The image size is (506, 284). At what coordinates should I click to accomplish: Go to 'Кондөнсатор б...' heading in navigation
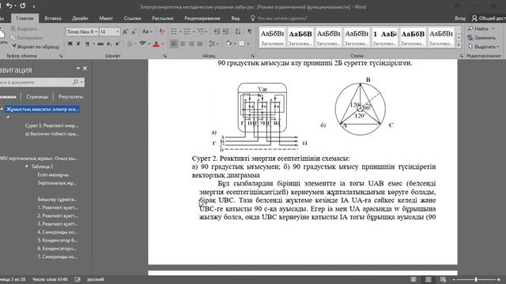[58, 240]
